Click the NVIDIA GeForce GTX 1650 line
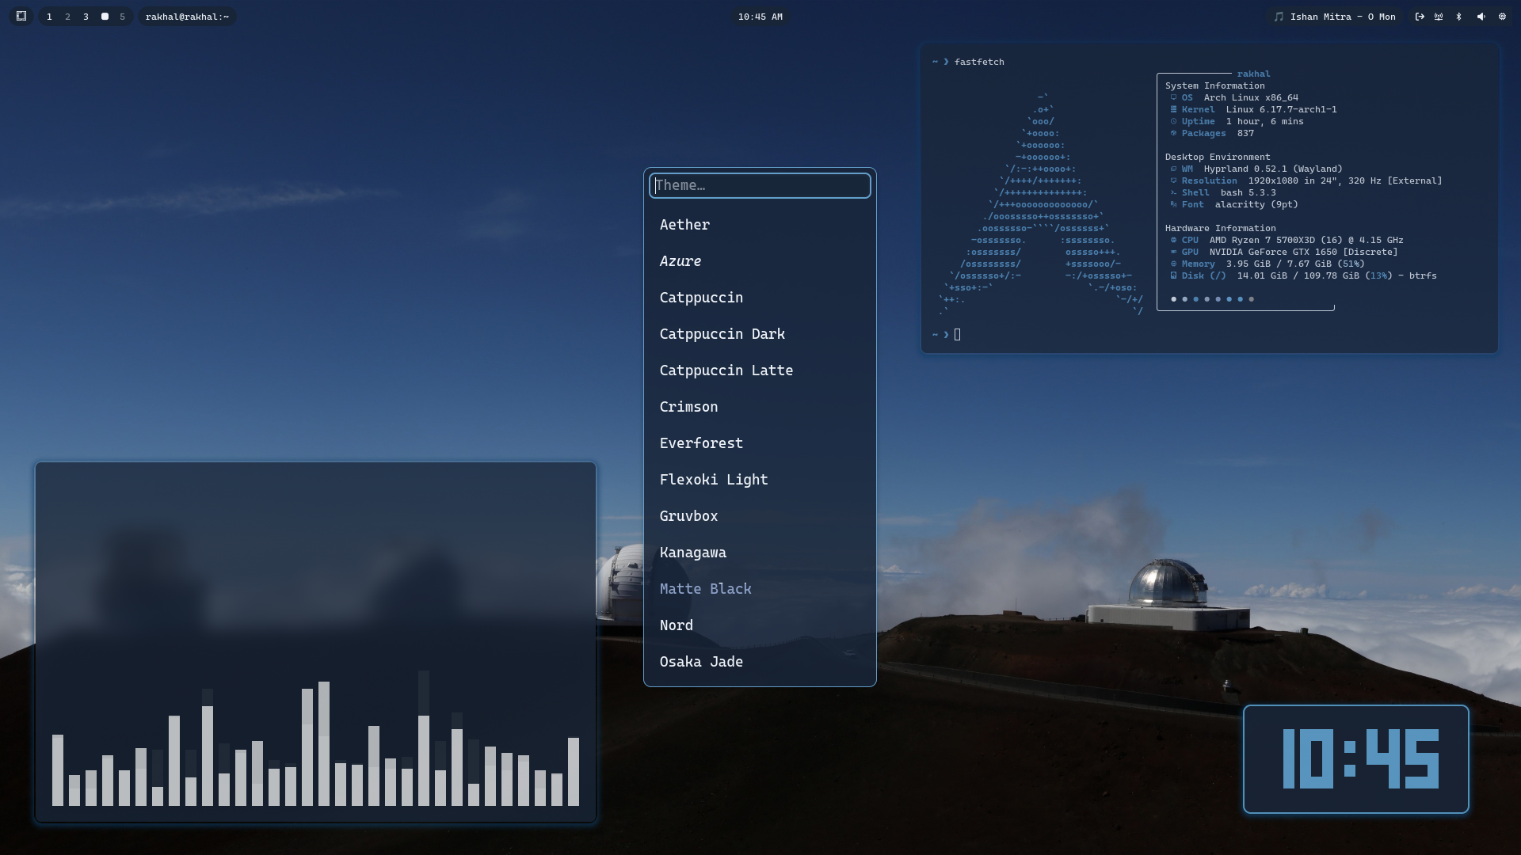Viewport: 1521px width, 855px height. [x=1284, y=252]
